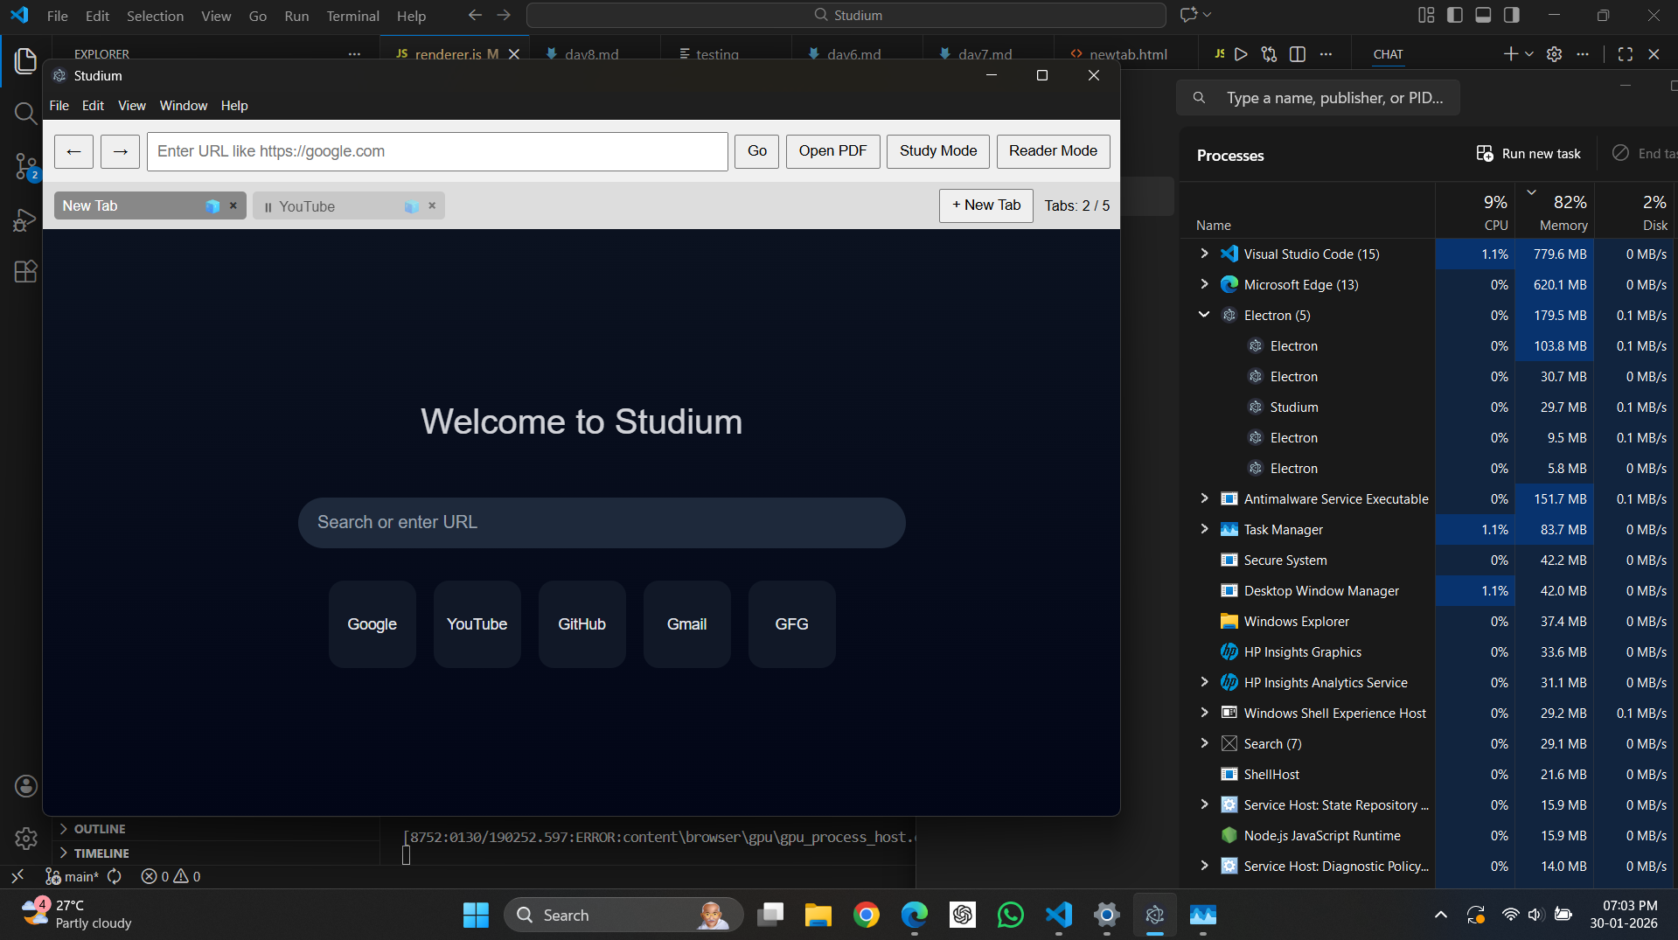Open Studium Window menu

click(x=183, y=106)
